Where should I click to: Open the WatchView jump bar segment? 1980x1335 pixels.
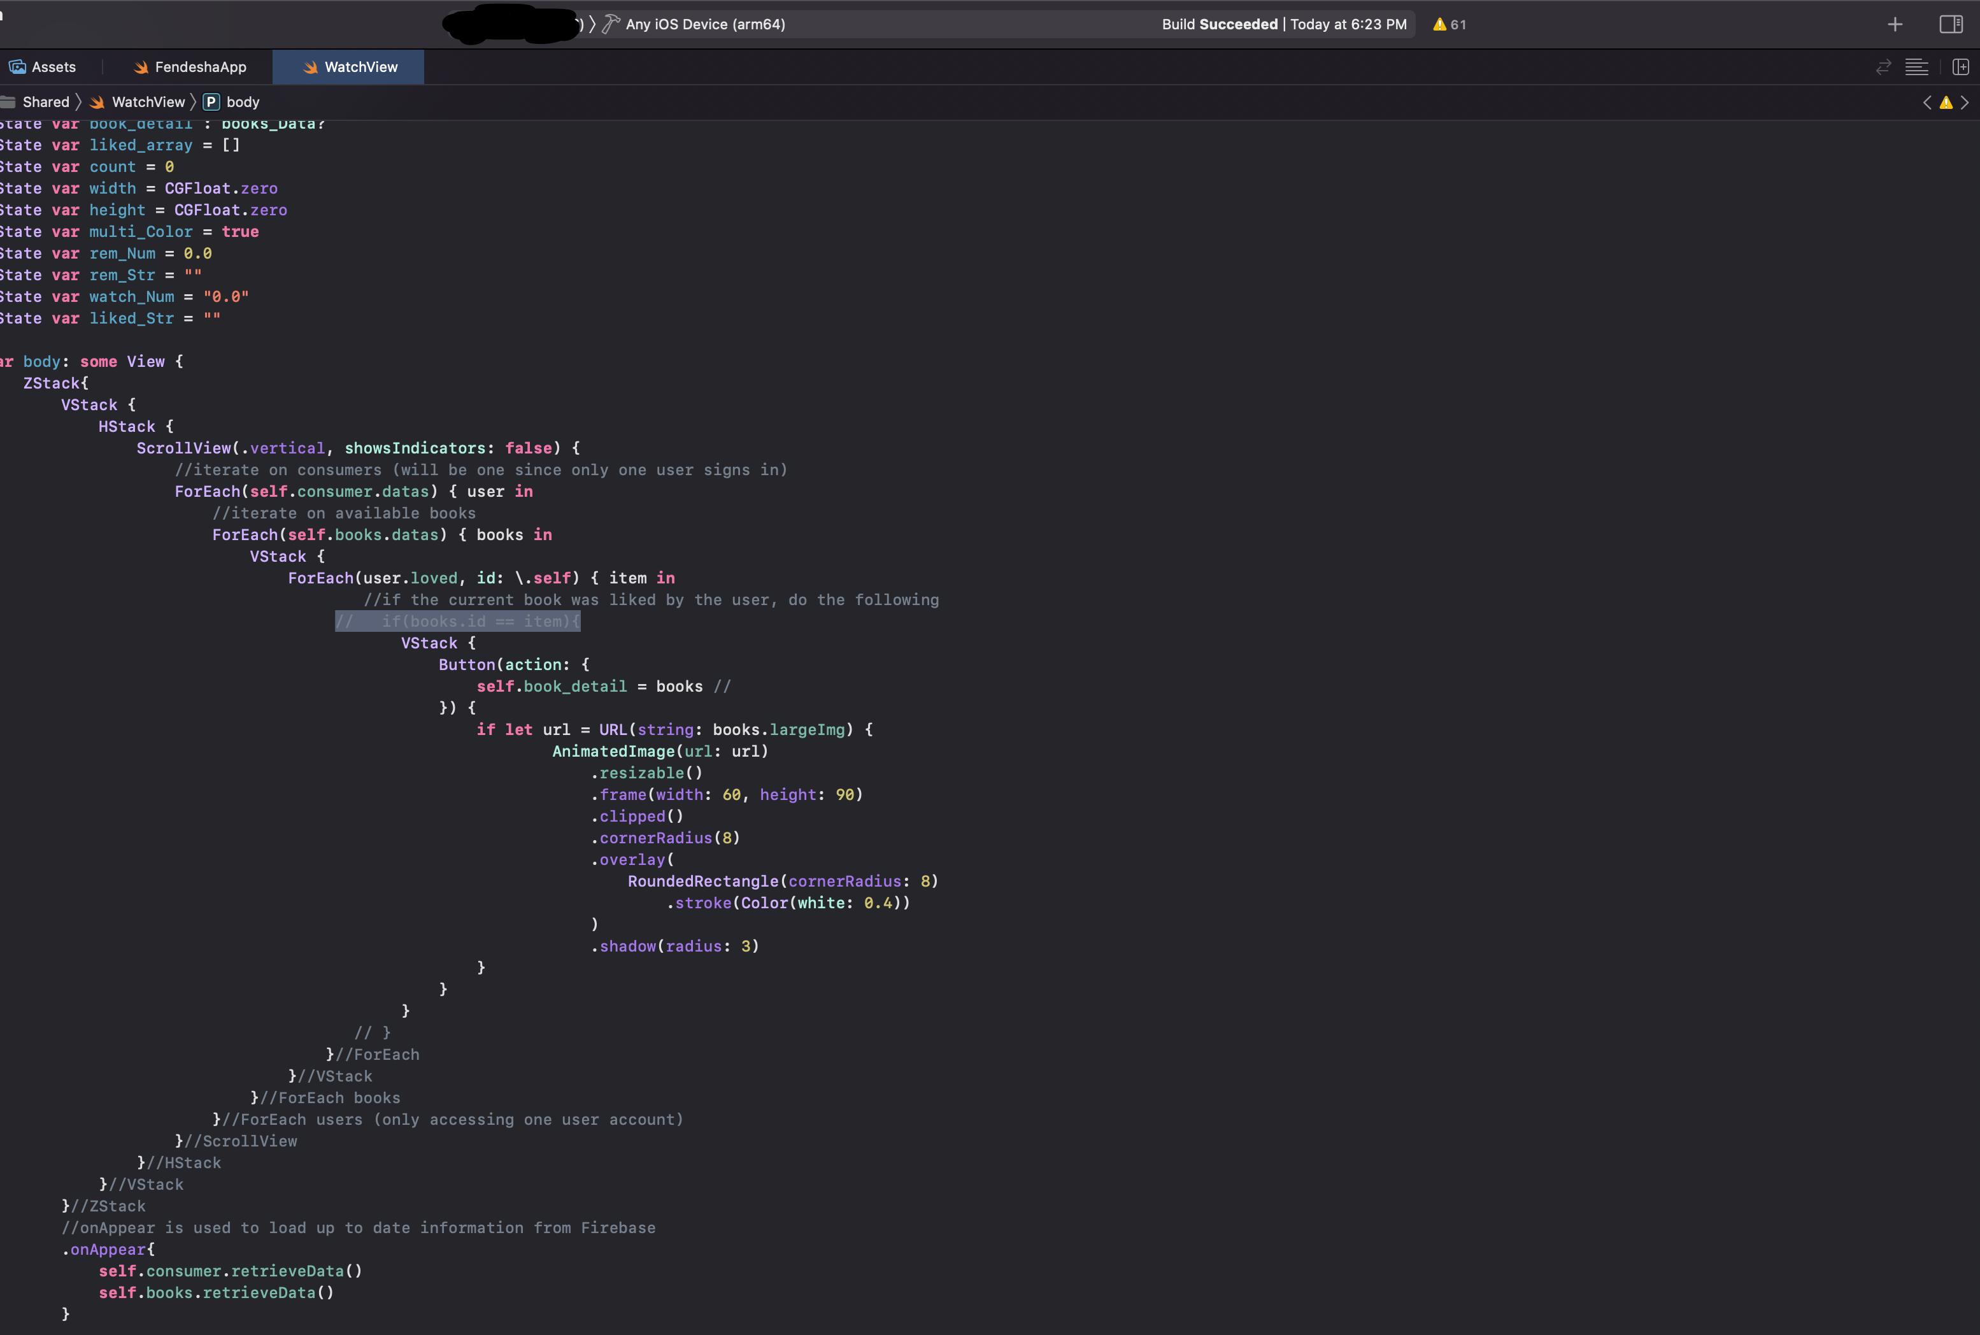tap(137, 102)
